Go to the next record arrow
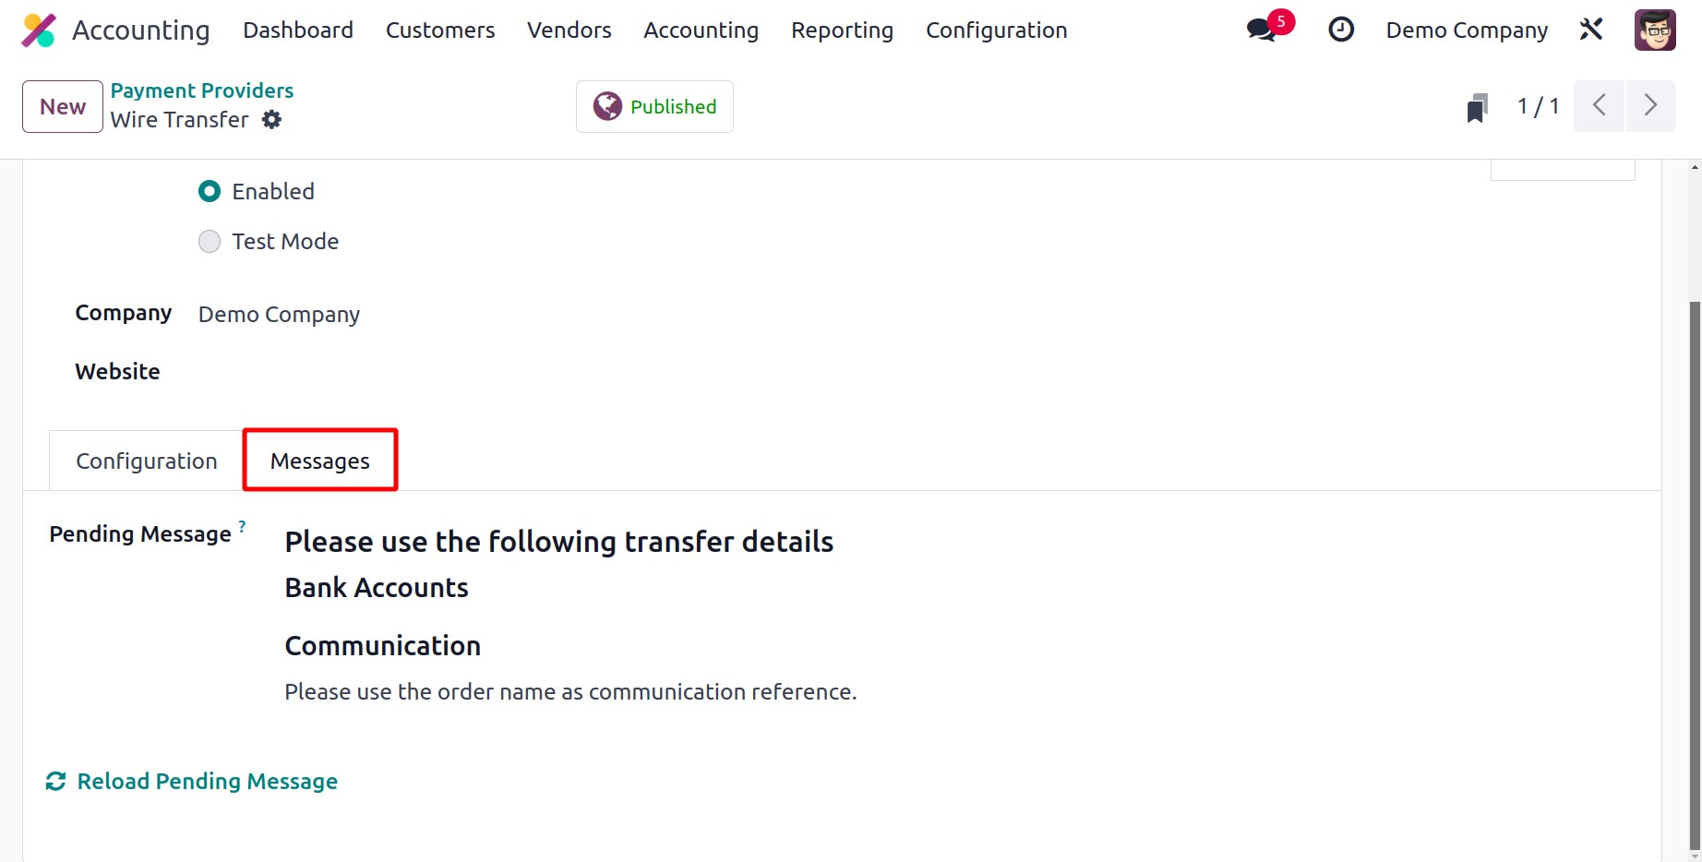1702x862 pixels. click(1650, 106)
